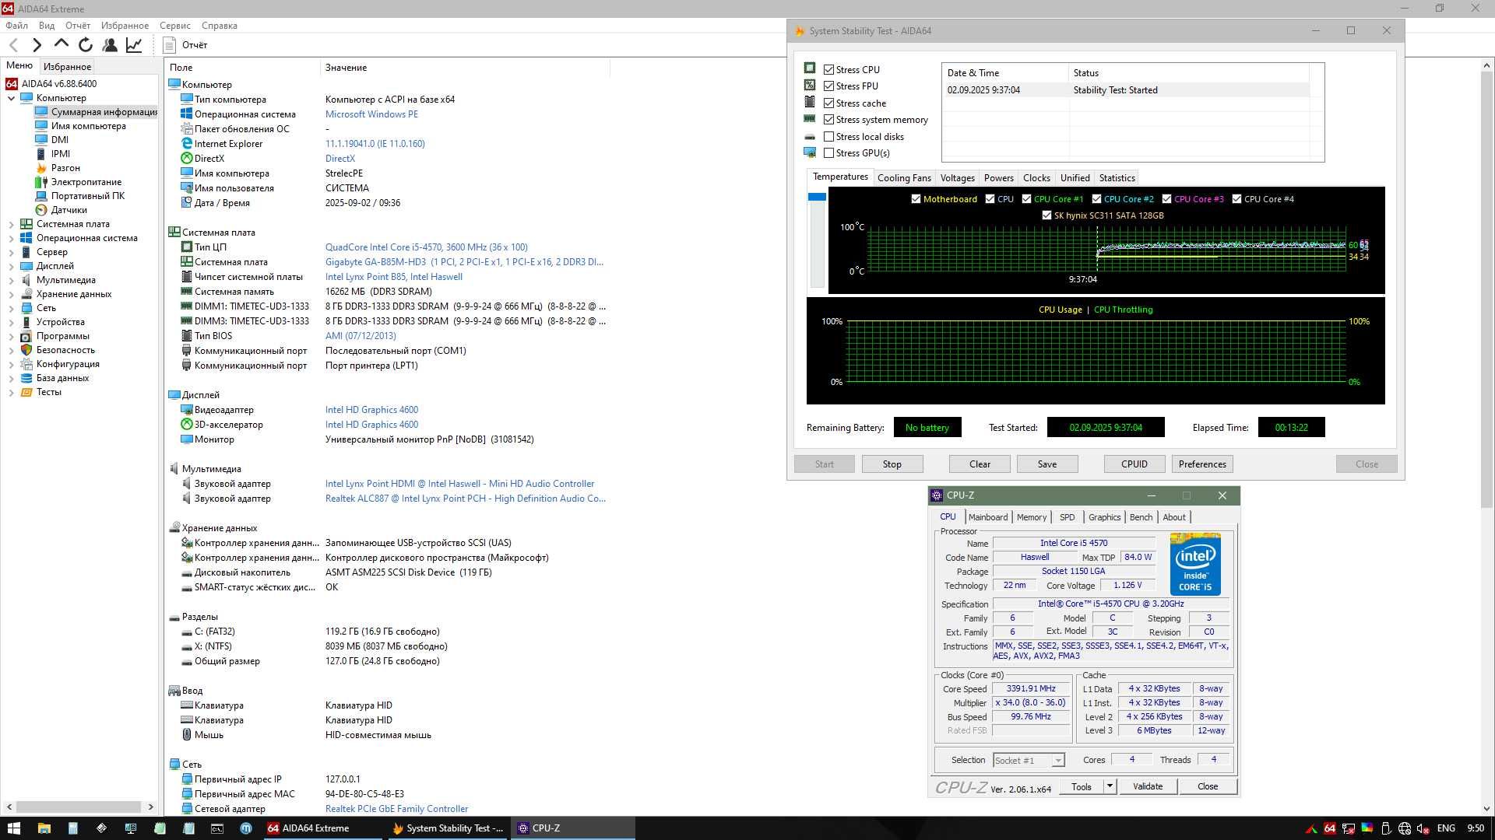The image size is (1495, 840).
Task: Click the safely remove USB tray icon
Action: point(1386,828)
